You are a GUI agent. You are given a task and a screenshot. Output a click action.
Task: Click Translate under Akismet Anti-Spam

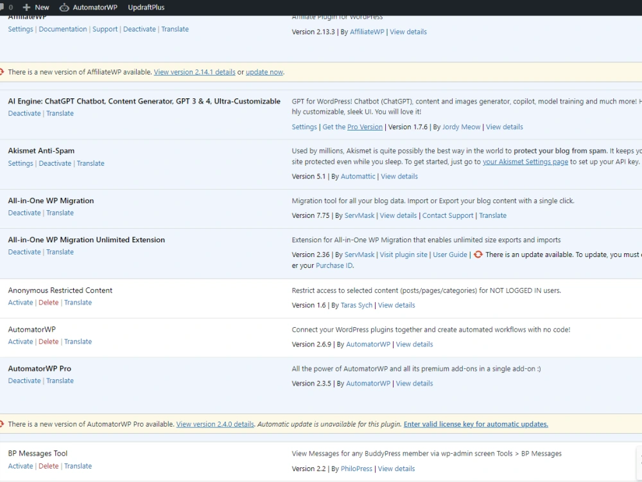91,163
